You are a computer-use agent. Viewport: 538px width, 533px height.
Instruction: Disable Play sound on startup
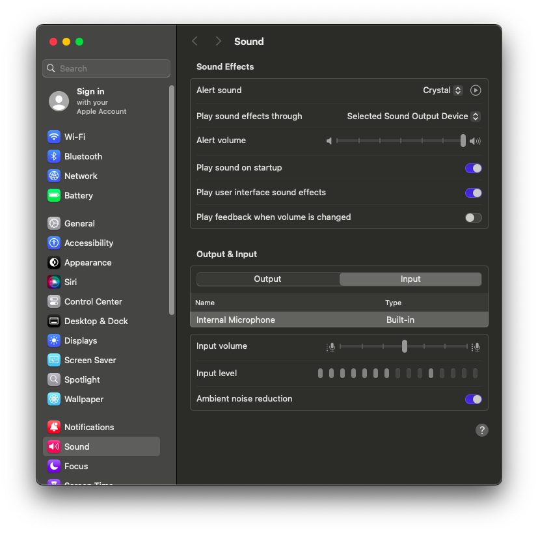coord(473,168)
